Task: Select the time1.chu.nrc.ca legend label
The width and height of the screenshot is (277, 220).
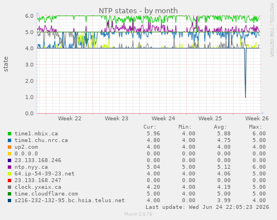Action: pyautogui.click(x=41, y=140)
